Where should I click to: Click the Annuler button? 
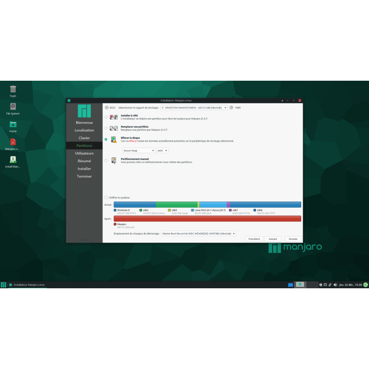[x=292, y=238]
